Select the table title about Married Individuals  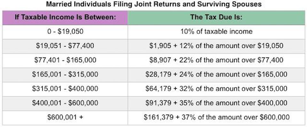[154, 4]
